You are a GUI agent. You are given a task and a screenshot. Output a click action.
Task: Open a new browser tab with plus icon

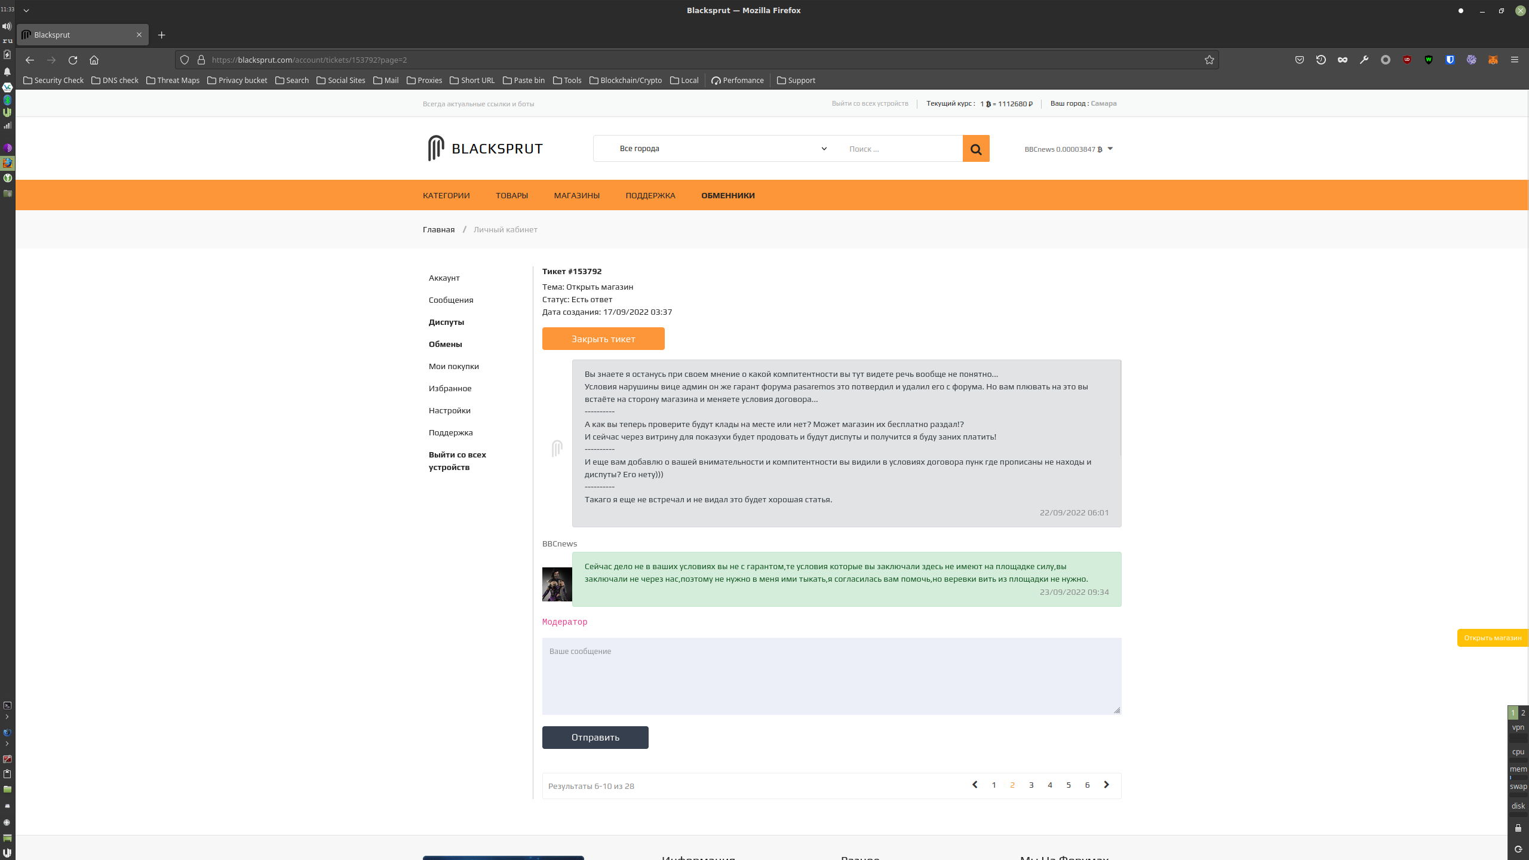[162, 35]
